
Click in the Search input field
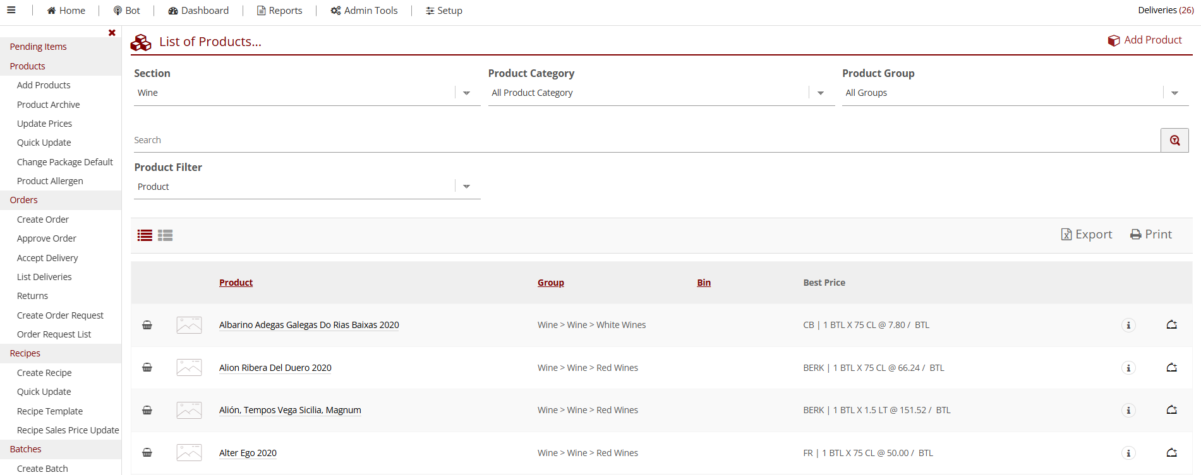point(644,140)
